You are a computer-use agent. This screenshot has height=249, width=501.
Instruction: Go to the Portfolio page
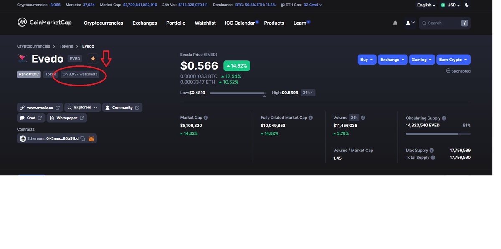[176, 23]
